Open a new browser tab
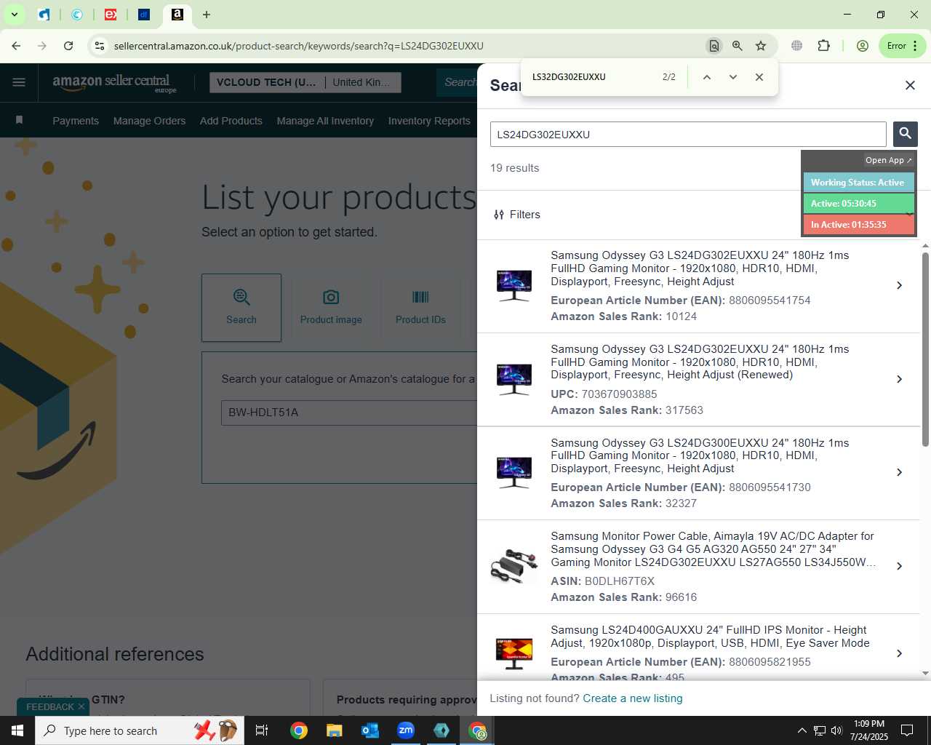 tap(207, 15)
